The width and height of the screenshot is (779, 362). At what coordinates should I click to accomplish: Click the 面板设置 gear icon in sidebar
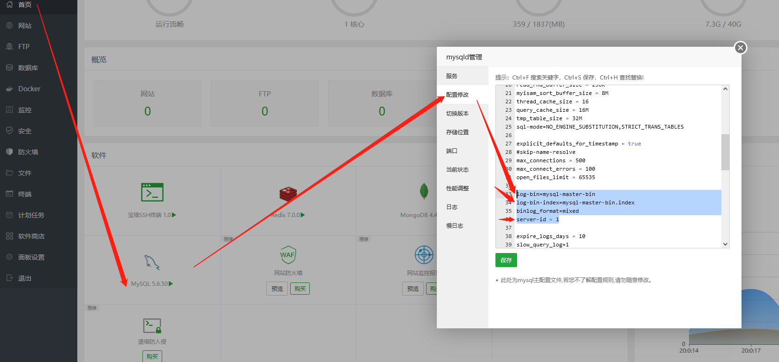tap(9, 257)
